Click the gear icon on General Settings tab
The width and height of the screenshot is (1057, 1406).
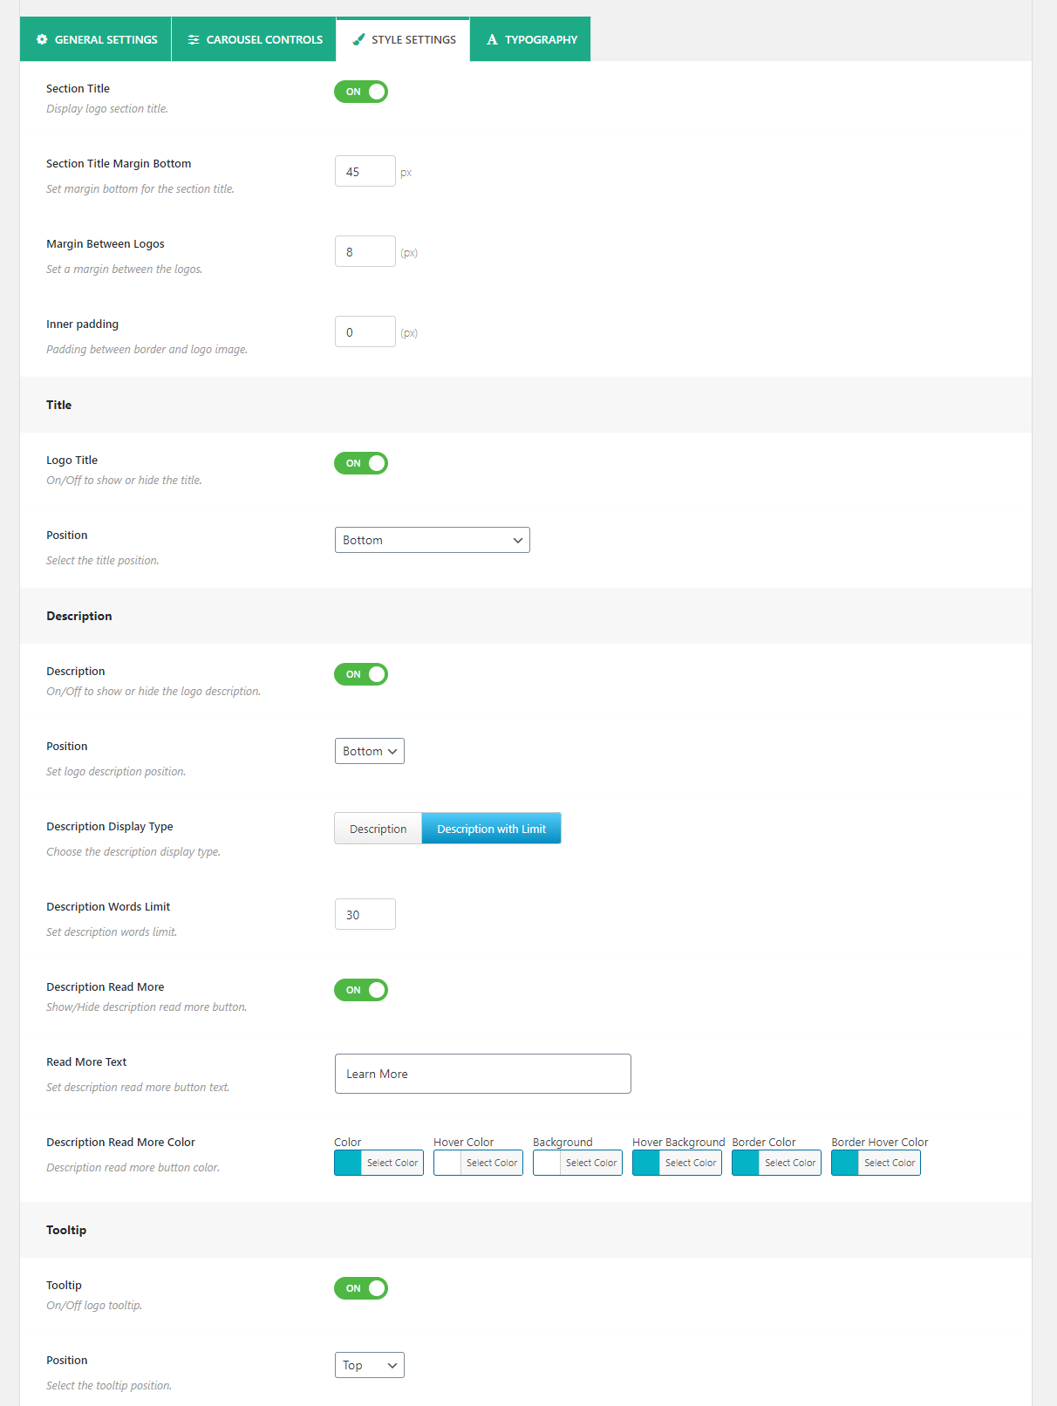(x=42, y=39)
